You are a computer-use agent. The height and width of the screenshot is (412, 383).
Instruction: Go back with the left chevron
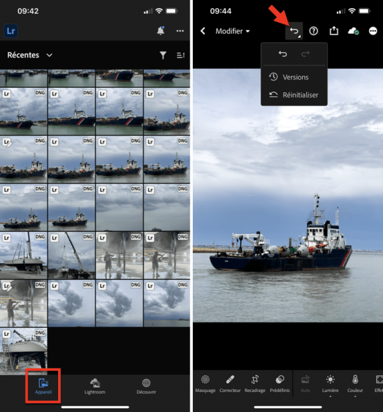click(x=203, y=31)
